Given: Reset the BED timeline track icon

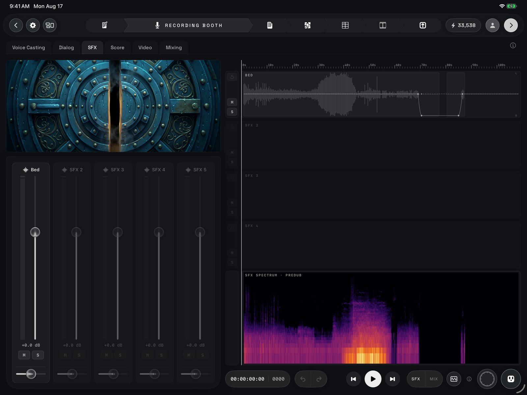Looking at the screenshot, I should coord(232,77).
